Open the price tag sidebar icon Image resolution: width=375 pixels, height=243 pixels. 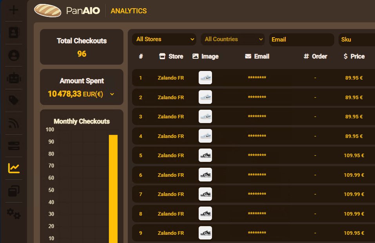[x=14, y=100]
